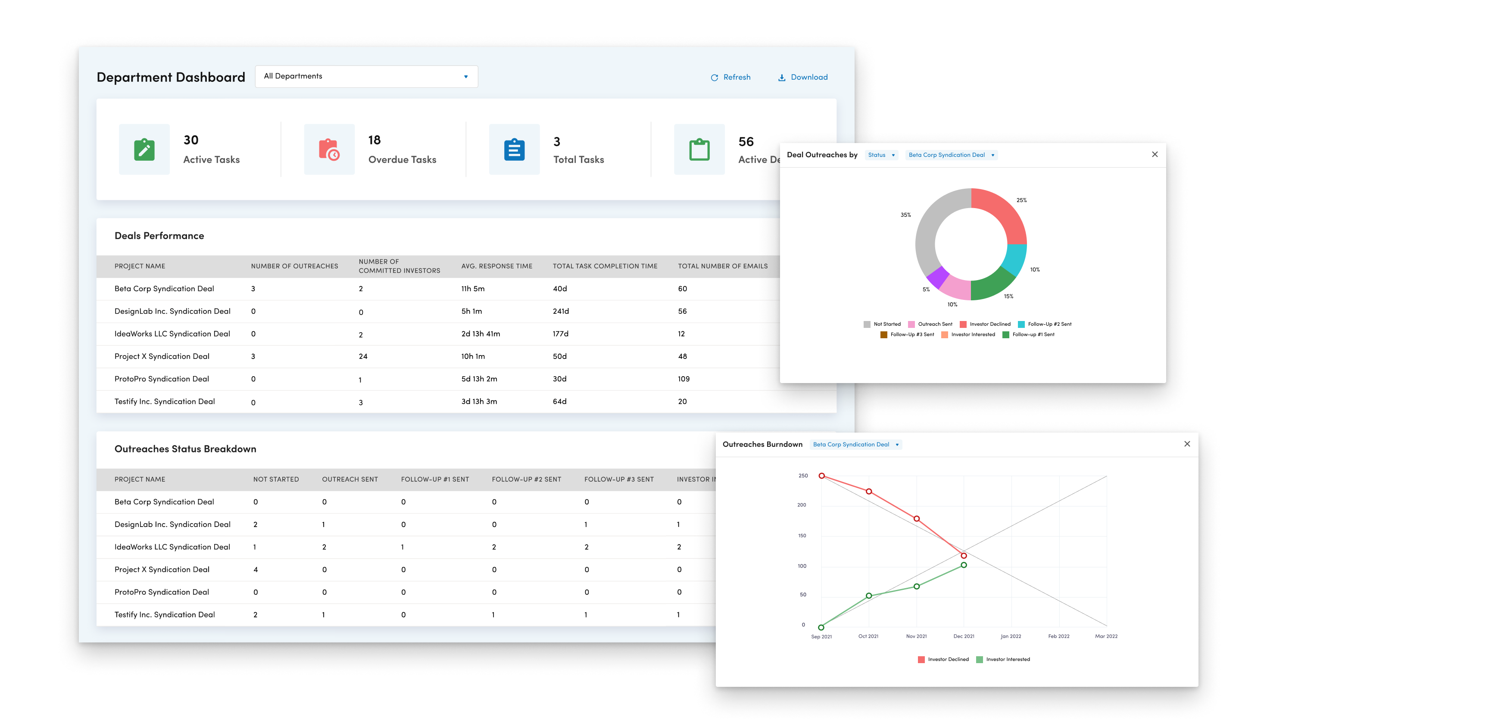Click the green data point at Dec 2021
The image size is (1498, 720).
(964, 565)
